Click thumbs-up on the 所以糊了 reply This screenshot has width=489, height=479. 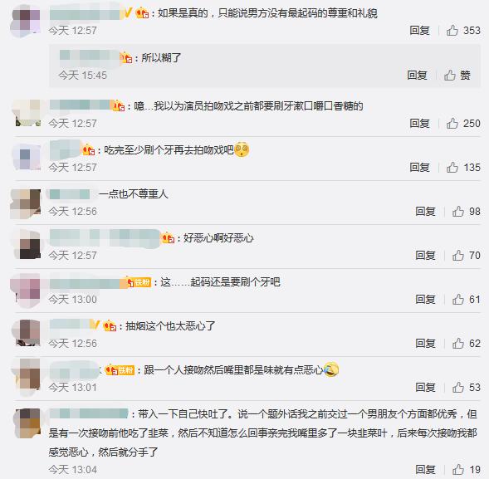450,76
